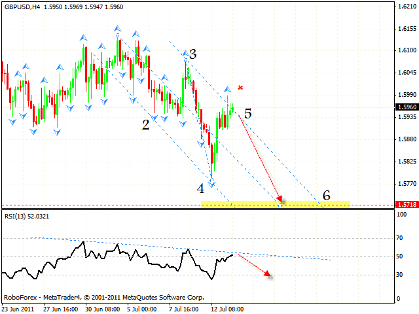This screenshot has width=419, height=314.
Task: Click the 23 Jun 2011 date label
Action: point(18,307)
